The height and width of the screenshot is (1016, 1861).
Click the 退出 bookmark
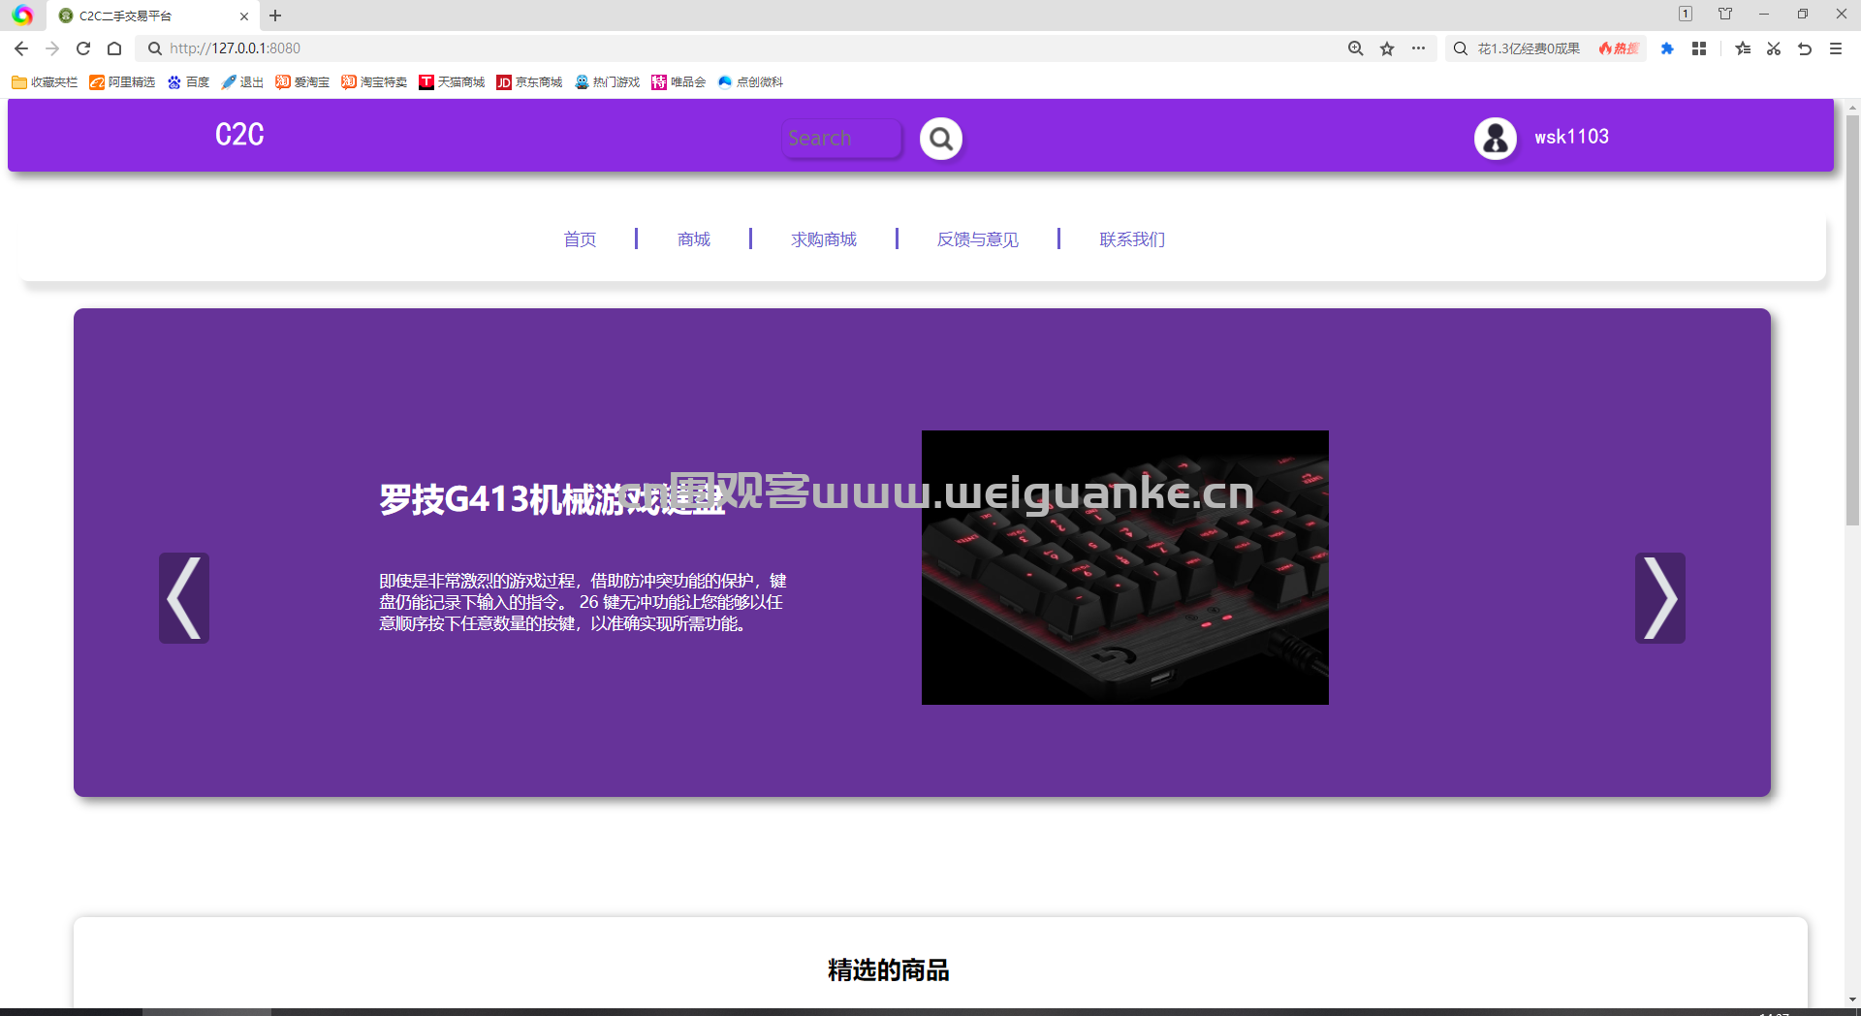[242, 82]
